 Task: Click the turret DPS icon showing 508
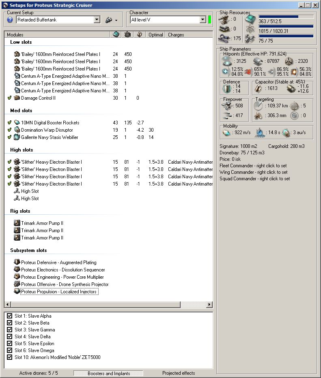(x=226, y=106)
